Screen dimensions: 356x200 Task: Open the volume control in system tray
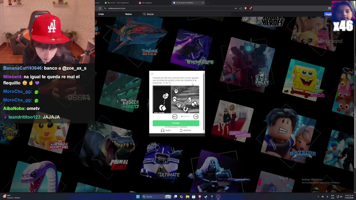coord(341,197)
